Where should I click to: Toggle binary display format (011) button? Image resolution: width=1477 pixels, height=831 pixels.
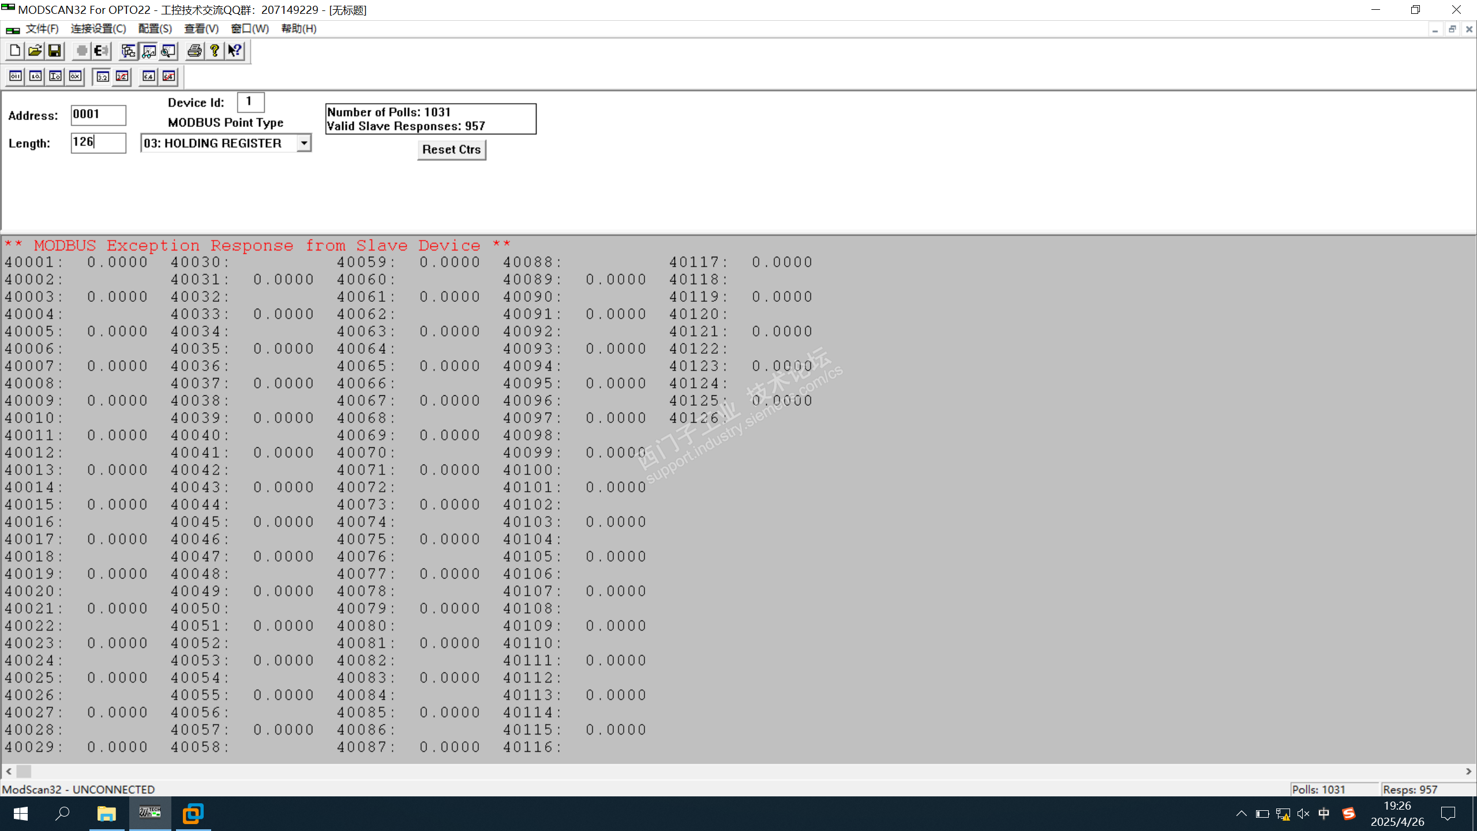coord(16,76)
